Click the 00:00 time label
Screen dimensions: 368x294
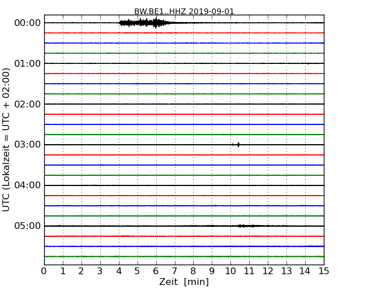coord(28,23)
